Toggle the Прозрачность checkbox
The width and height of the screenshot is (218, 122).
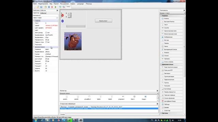point(46,40)
